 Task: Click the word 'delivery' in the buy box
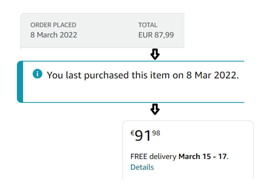163,156
